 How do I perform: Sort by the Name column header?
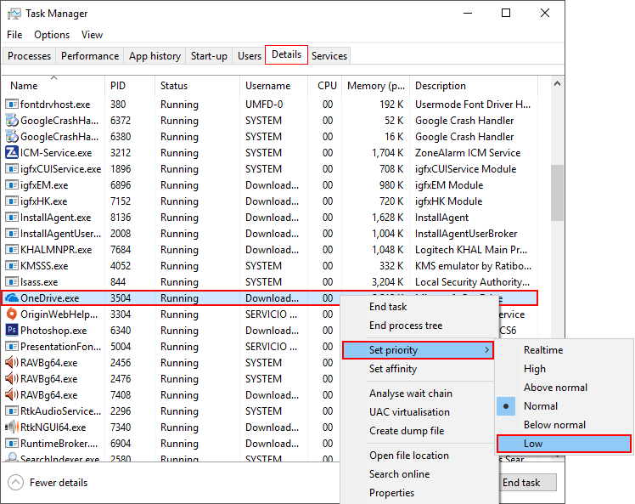[x=53, y=86]
